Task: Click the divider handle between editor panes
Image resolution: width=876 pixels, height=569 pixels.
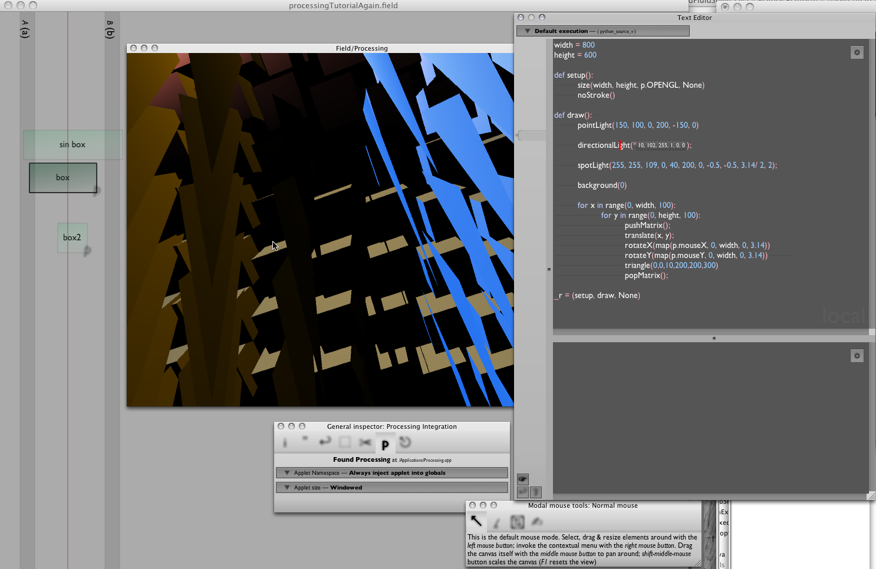Action: (714, 338)
